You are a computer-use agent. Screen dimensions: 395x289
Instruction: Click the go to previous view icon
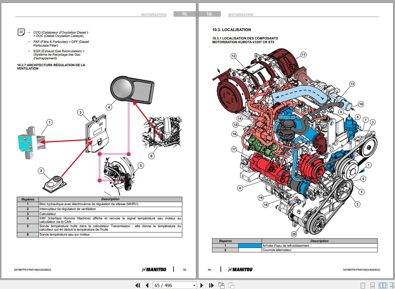(x=221, y=285)
